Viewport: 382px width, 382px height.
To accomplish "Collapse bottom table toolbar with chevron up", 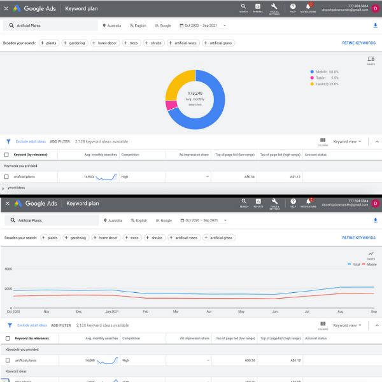I will coord(377,325).
